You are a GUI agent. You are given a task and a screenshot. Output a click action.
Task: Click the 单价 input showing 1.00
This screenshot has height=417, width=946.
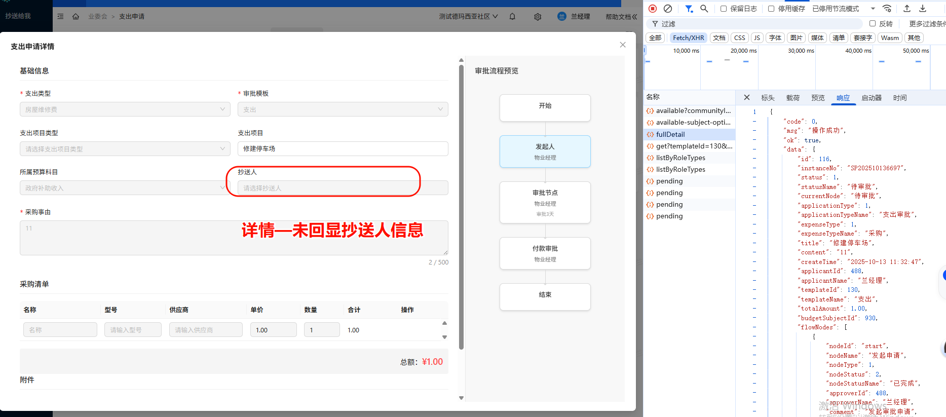[274, 330]
